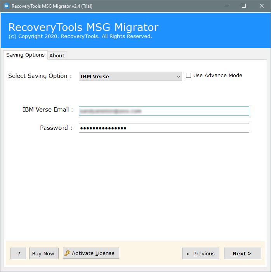Image resolution: width=271 pixels, height=272 pixels.
Task: Go back with the Previous button
Action: point(201,253)
